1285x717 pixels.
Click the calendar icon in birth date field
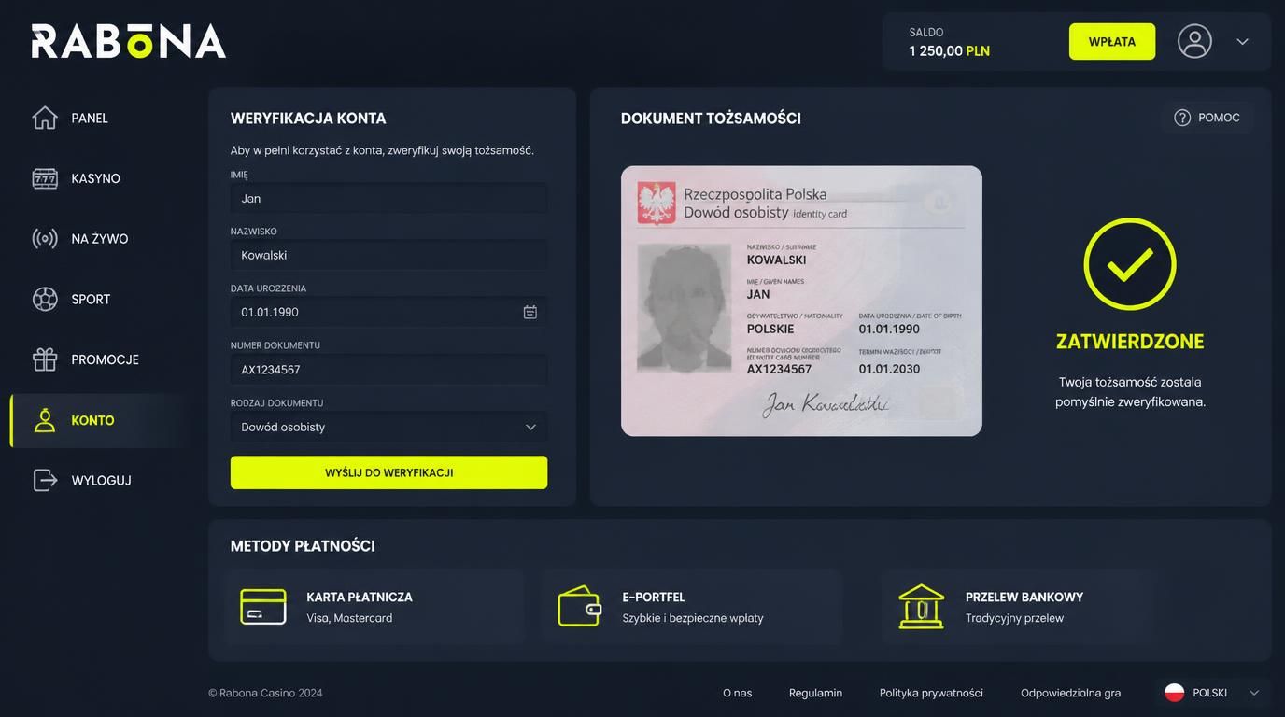click(x=530, y=312)
